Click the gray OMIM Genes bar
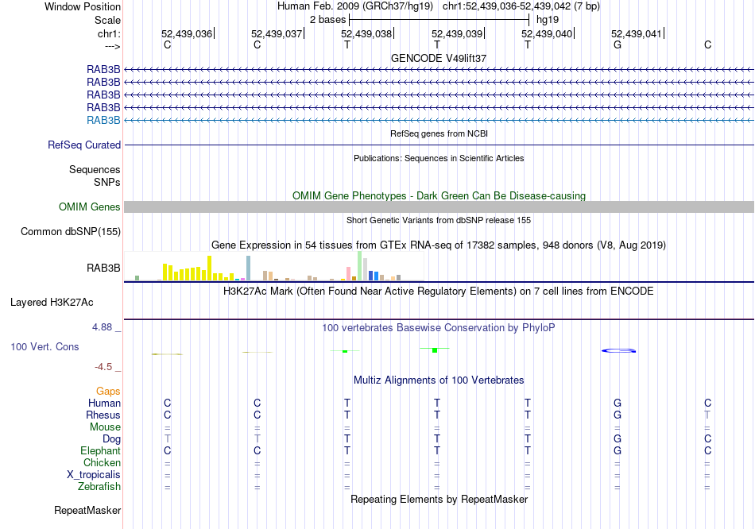755x529 pixels. click(x=439, y=207)
